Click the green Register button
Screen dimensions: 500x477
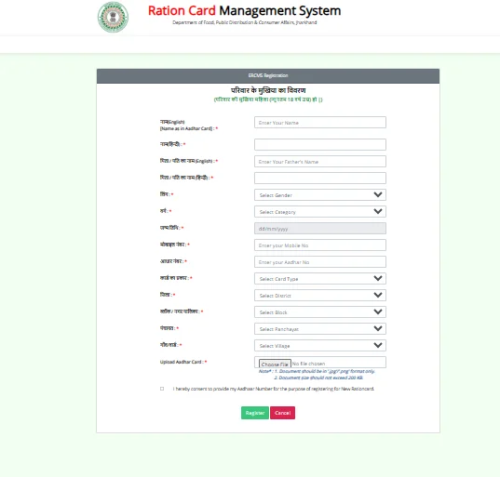(x=255, y=413)
